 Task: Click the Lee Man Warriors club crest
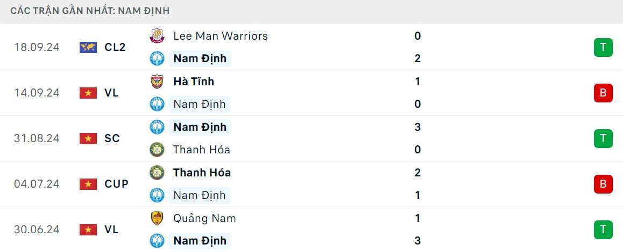pos(157,36)
